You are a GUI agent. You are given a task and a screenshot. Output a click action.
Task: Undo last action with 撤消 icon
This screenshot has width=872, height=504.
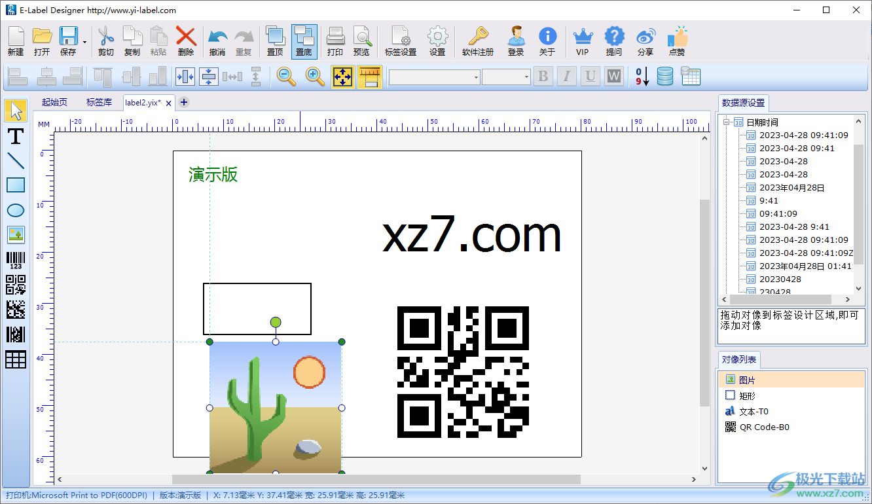tap(217, 41)
